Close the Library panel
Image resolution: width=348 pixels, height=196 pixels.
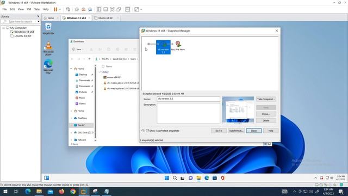pos(38,16)
